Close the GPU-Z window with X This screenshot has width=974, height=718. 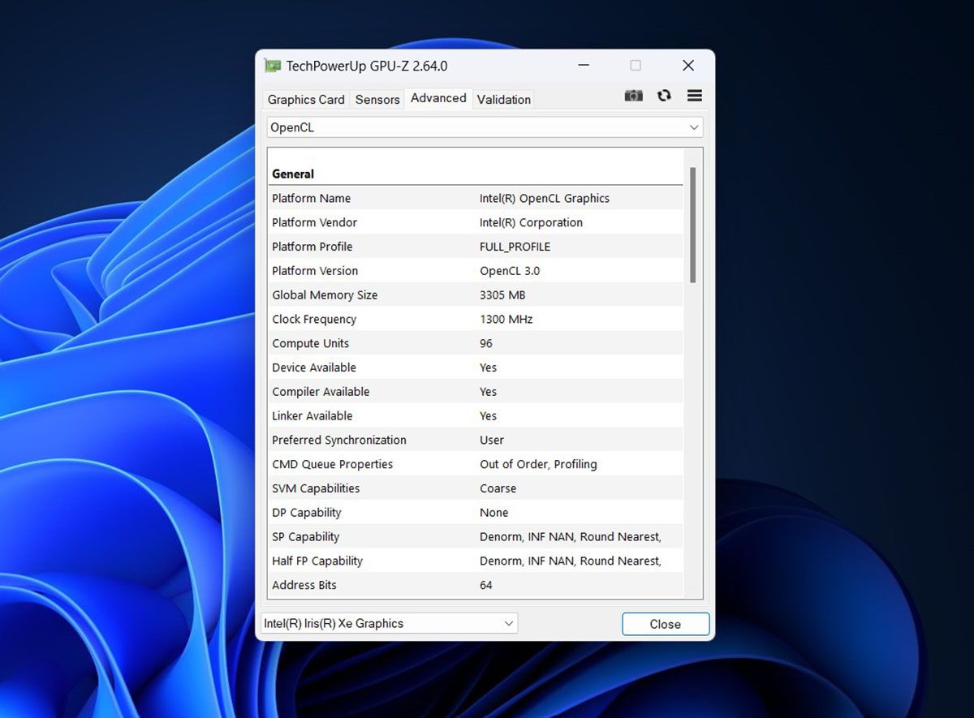click(688, 66)
